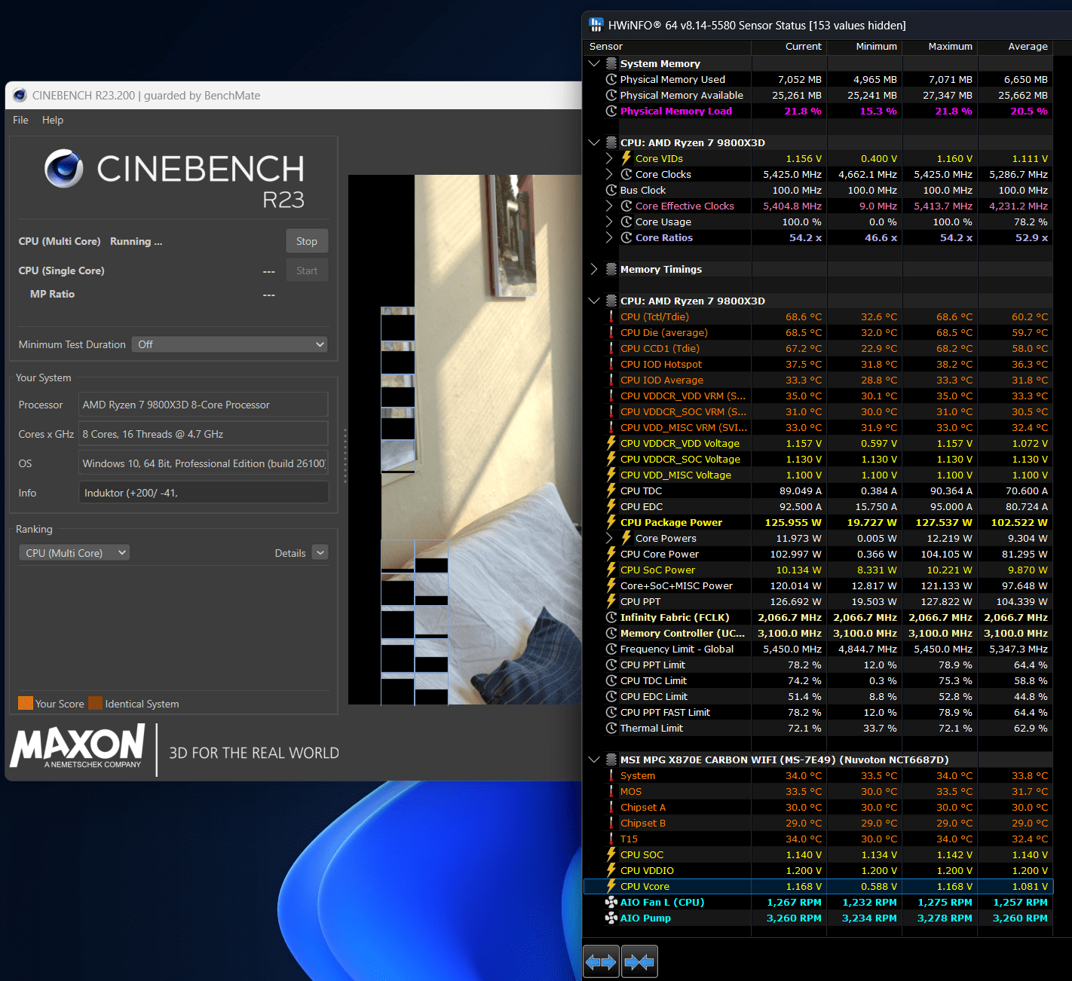Click the Identical System color swatch
This screenshot has height=981, width=1072.
96,703
